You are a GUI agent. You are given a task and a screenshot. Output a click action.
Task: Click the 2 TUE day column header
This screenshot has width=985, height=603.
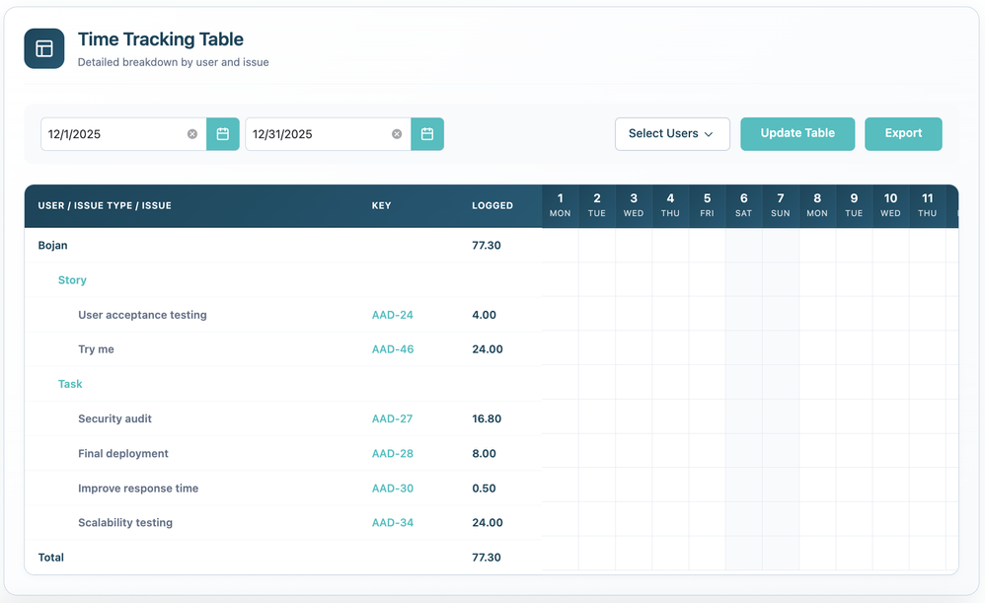click(597, 205)
